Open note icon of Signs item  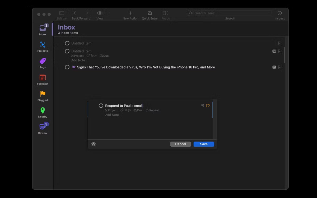click(x=274, y=67)
